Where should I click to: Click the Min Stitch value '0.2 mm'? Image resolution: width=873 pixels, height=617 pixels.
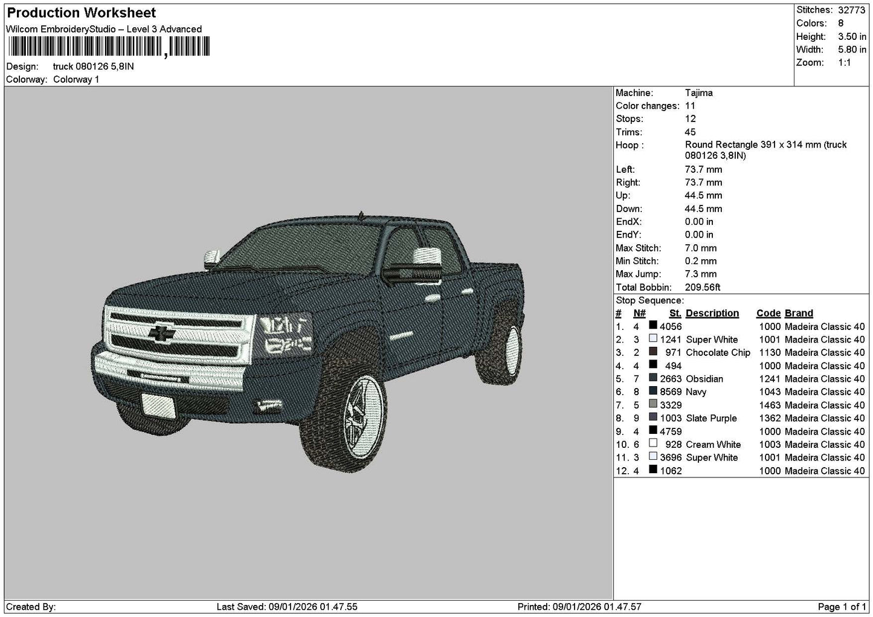coord(701,261)
